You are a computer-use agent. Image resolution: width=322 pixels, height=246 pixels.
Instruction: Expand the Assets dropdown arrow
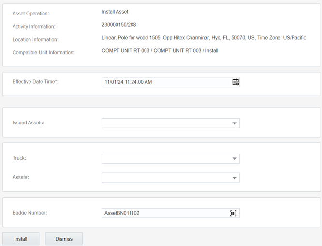(x=234, y=178)
